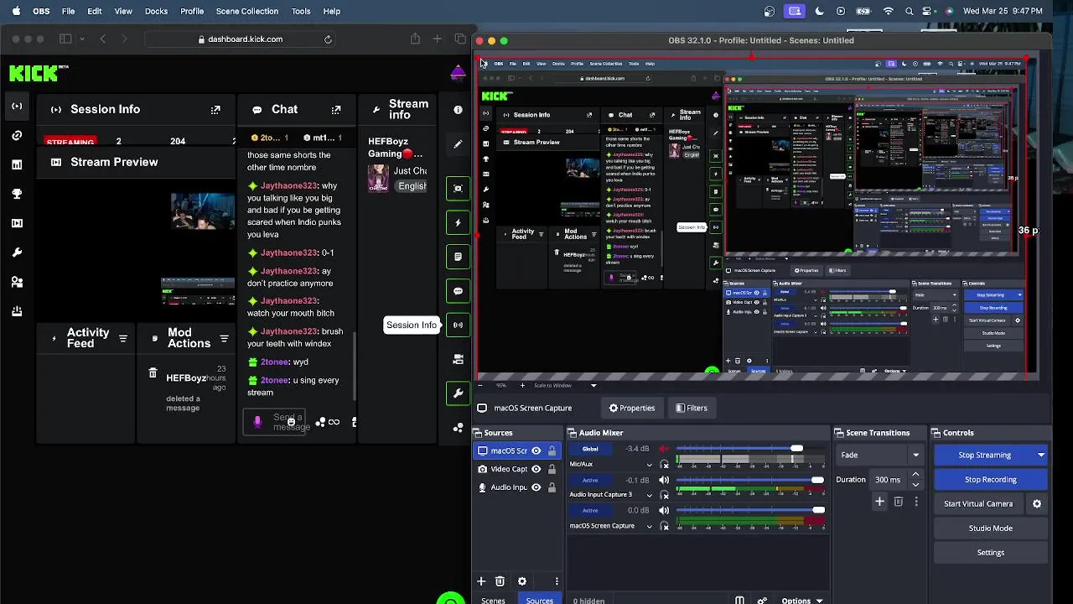Switch to the Scenes tab
Screen dimensions: 1073x604
[x=493, y=601]
